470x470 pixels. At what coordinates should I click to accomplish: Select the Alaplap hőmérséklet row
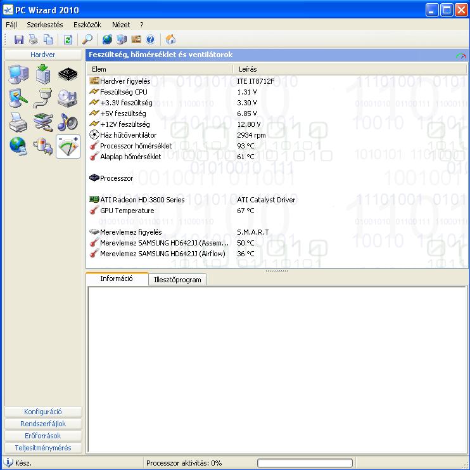[x=277, y=157]
